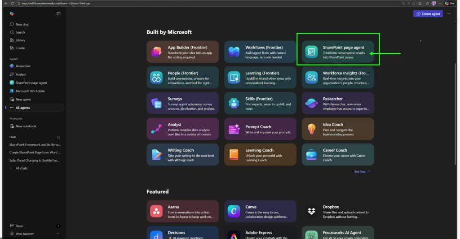Select the Surveys agent icon

[x=156, y=103]
